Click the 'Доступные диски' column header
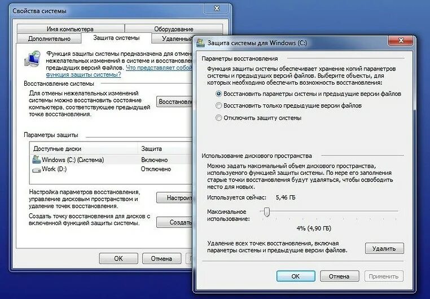Viewport: 430px width, 299px height. click(x=84, y=149)
